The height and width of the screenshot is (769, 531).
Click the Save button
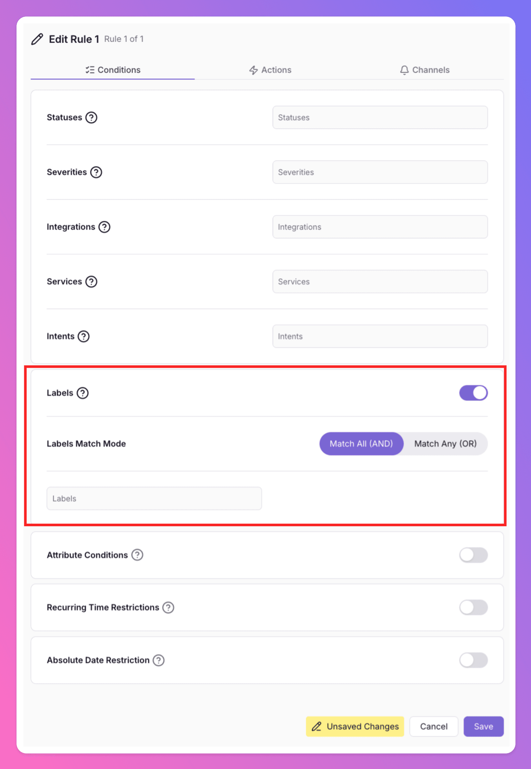[483, 726]
